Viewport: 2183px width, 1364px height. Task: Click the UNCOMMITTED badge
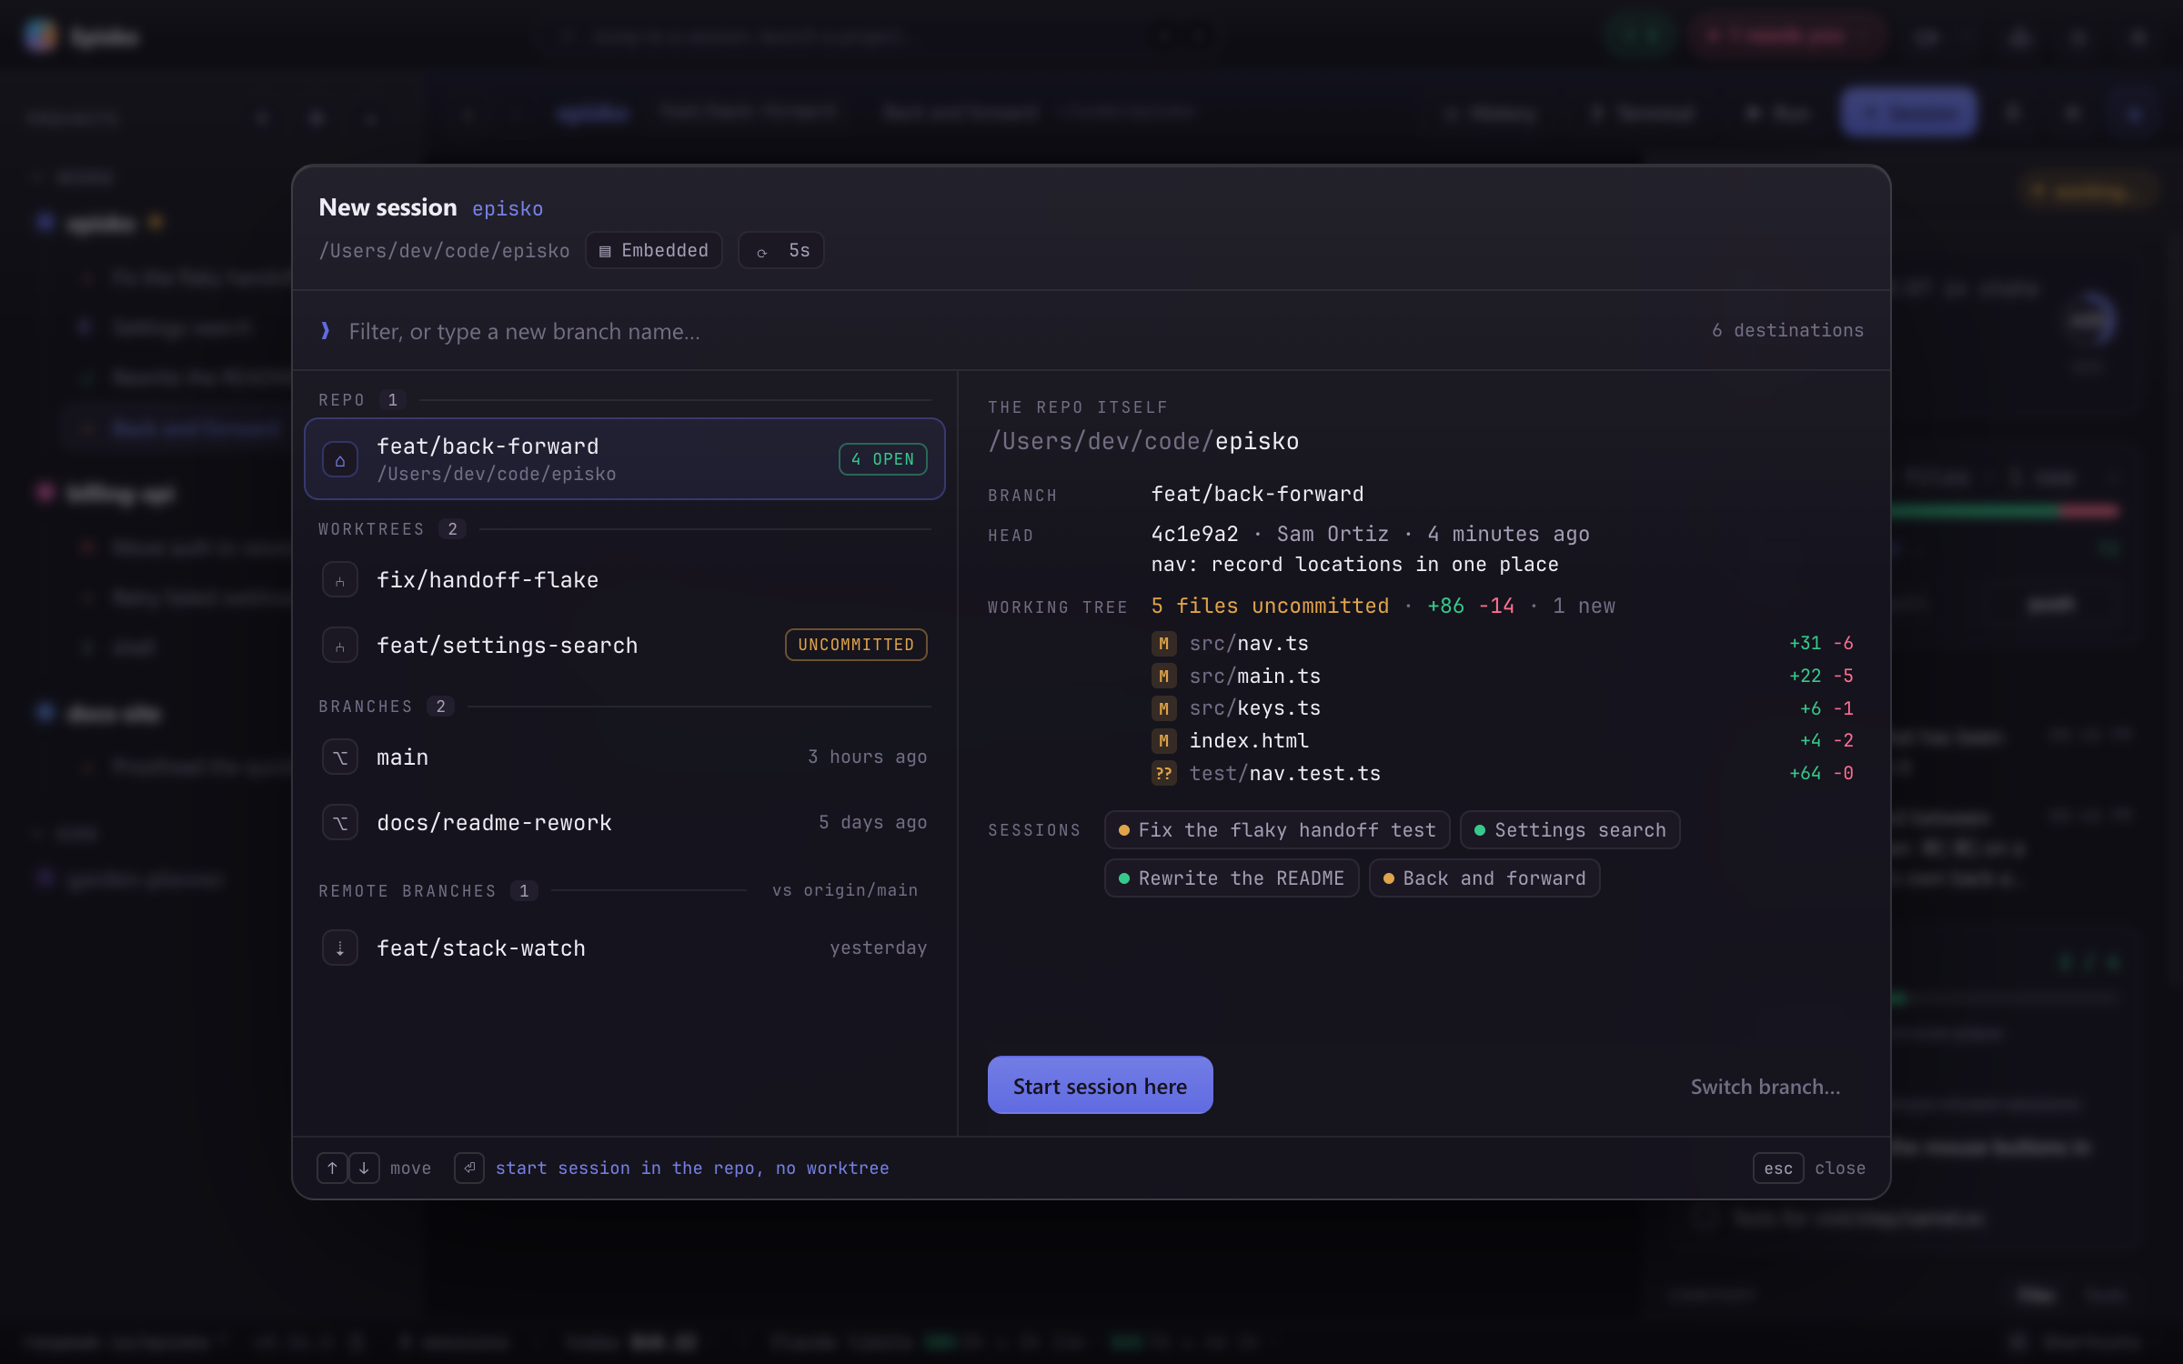point(856,645)
